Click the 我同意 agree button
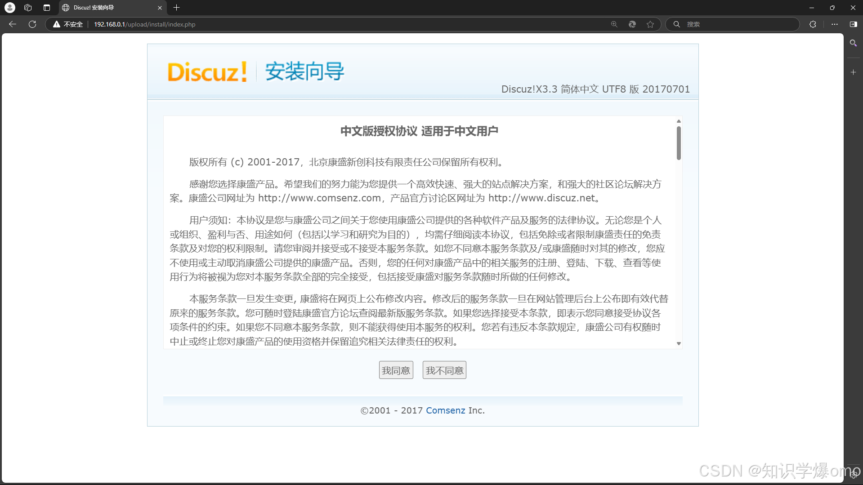 (396, 370)
